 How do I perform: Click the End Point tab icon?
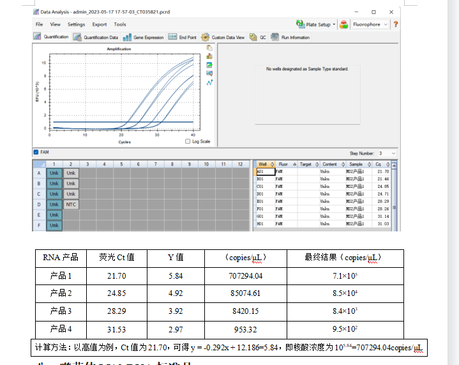click(x=172, y=37)
